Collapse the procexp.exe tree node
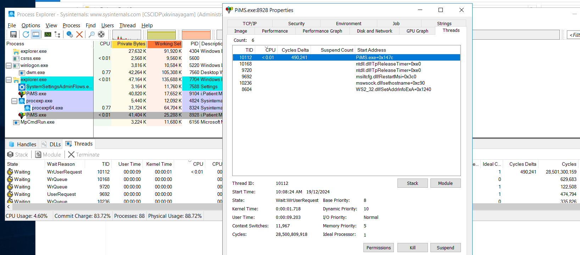 (14, 101)
